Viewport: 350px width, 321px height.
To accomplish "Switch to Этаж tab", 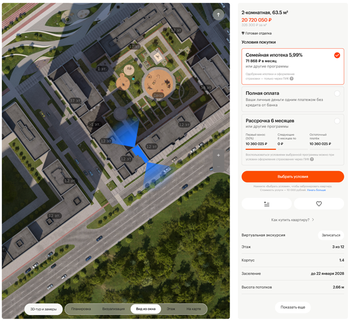I will tap(171, 309).
